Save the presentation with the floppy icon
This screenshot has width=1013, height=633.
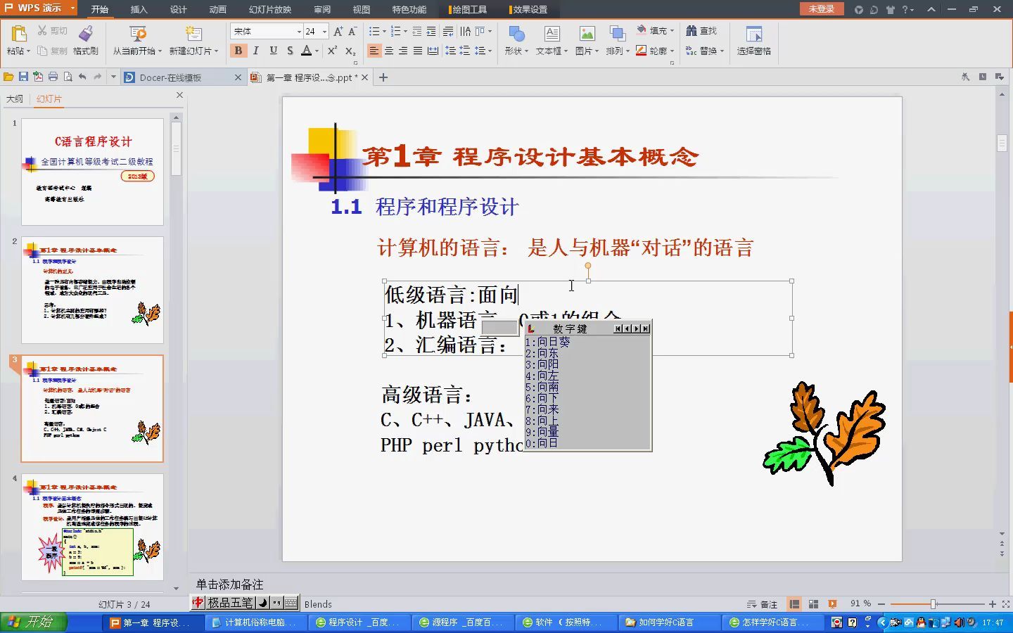(23, 77)
